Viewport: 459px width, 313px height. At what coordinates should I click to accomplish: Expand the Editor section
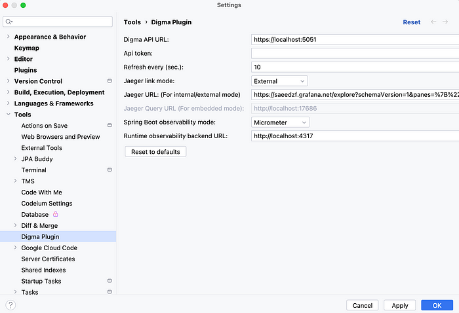tap(8, 59)
